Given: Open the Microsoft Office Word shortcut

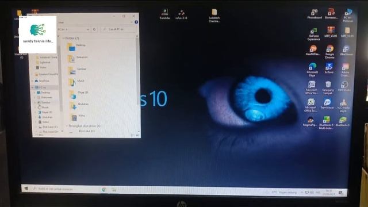Looking at the screenshot, I should coord(312,88).
